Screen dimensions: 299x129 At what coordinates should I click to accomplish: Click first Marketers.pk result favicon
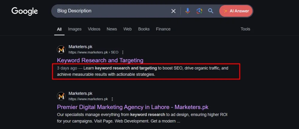point(61,49)
